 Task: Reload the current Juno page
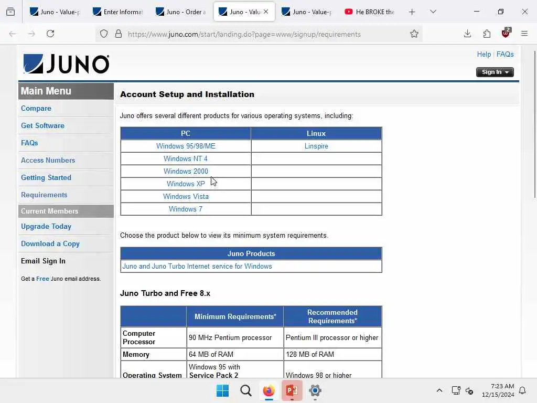50,34
